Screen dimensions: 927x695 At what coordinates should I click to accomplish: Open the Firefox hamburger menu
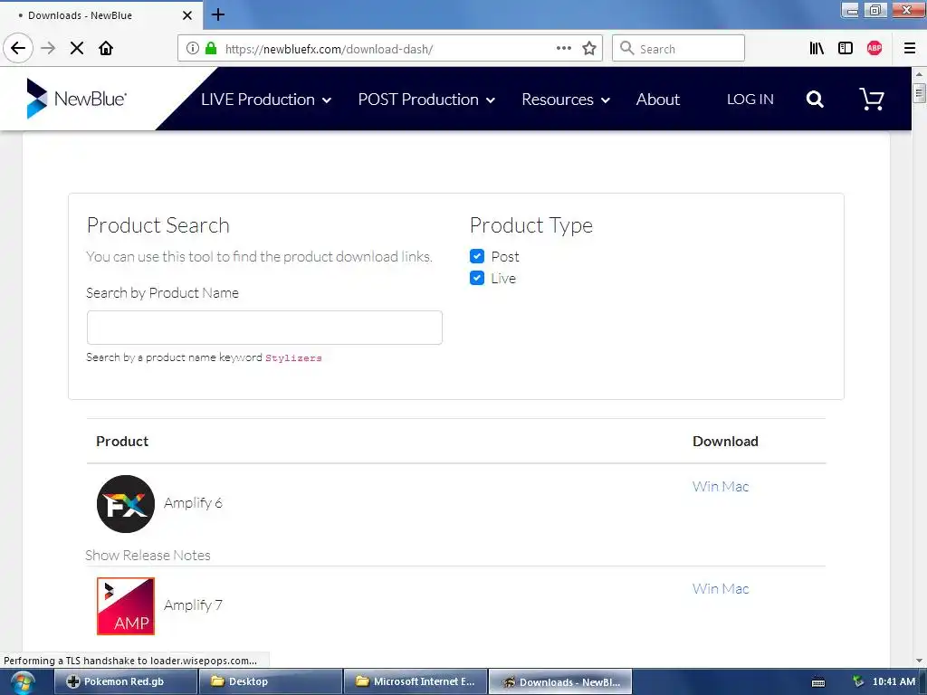point(909,48)
